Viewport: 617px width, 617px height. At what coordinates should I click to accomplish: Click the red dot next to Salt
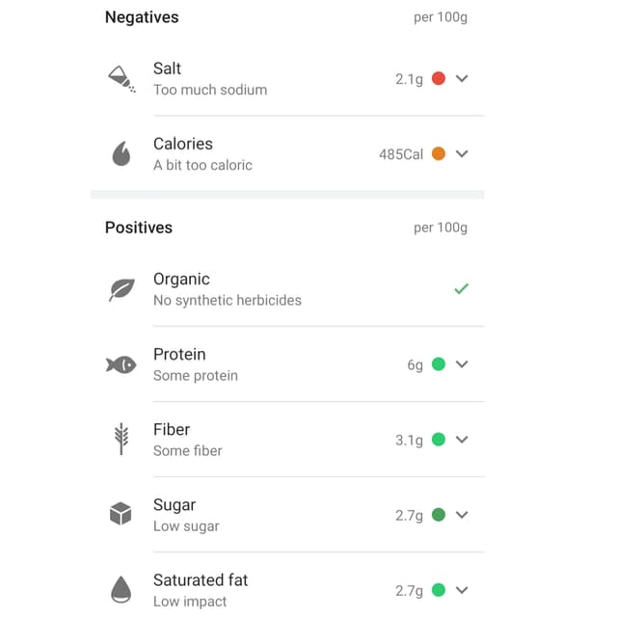439,79
